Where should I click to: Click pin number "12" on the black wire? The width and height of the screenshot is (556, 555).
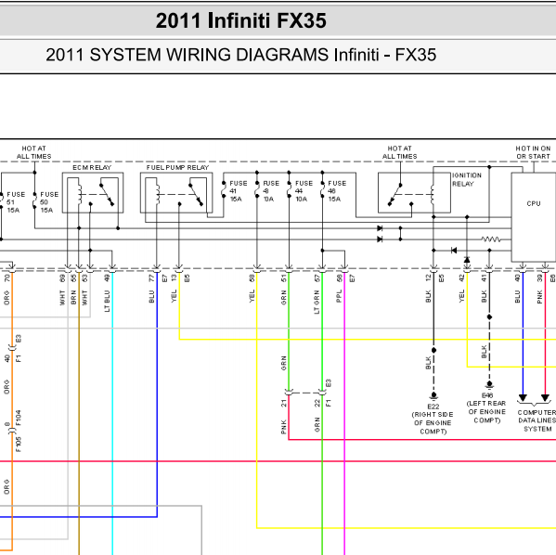click(428, 278)
